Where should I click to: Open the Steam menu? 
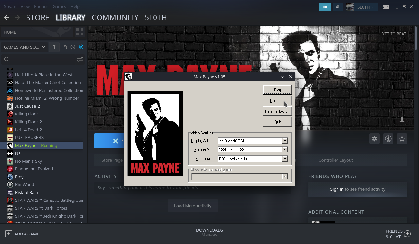tap(10, 6)
